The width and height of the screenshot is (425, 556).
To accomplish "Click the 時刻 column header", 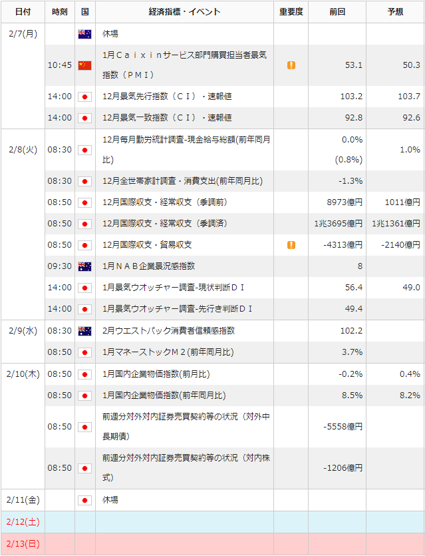I will (x=60, y=12).
